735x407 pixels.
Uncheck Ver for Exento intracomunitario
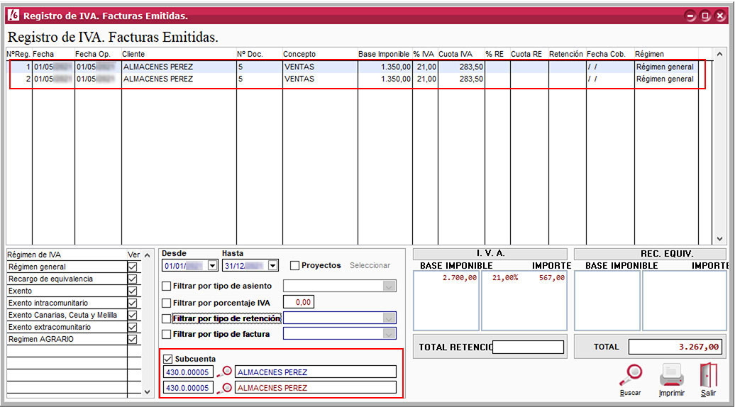pyautogui.click(x=133, y=303)
